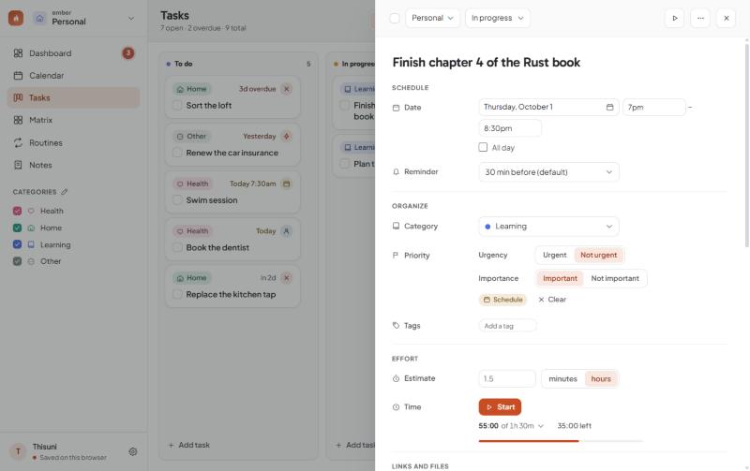Enable the All day checkbox

pyautogui.click(x=483, y=147)
